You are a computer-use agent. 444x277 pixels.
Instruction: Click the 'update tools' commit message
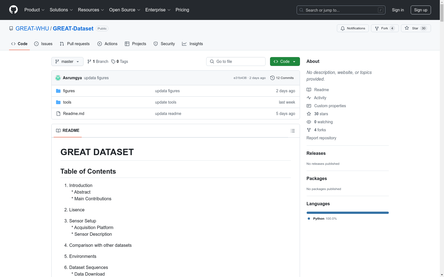click(166, 102)
